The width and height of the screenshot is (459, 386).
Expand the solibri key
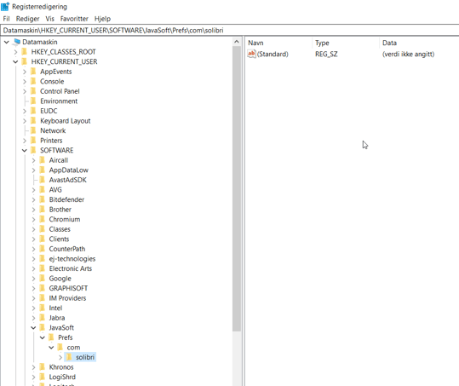pos(60,357)
